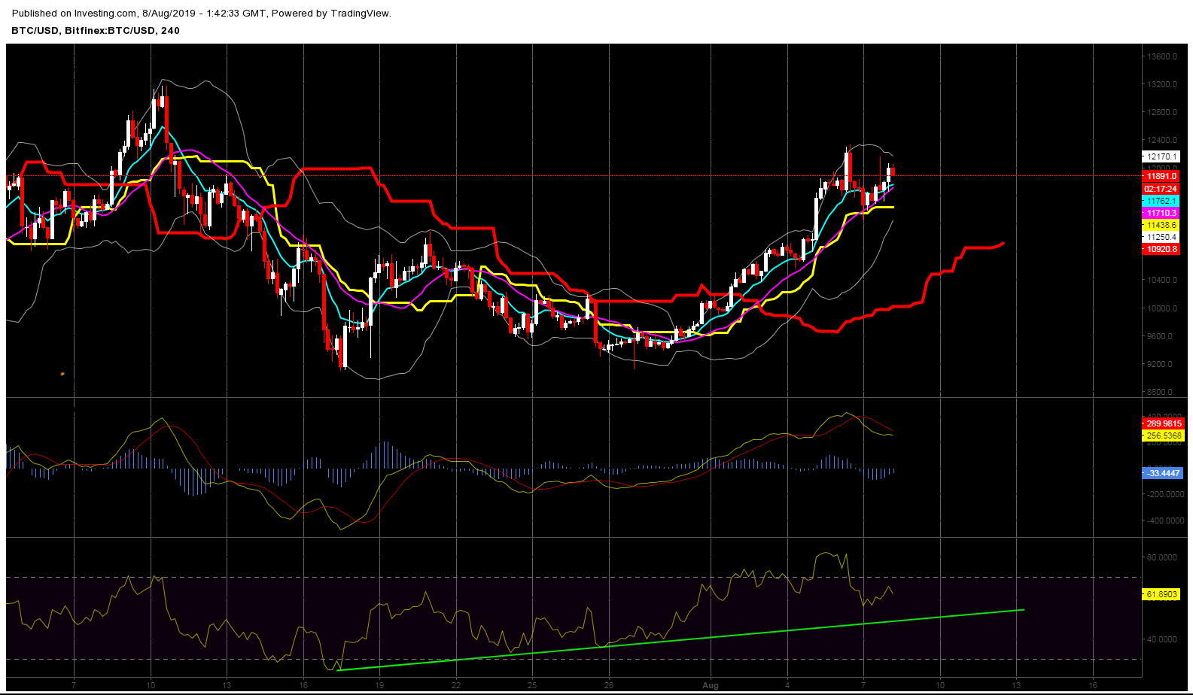Image resolution: width=1193 pixels, height=695 pixels.
Task: Click the cyan 11762.1 moving average label
Action: 1161,202
